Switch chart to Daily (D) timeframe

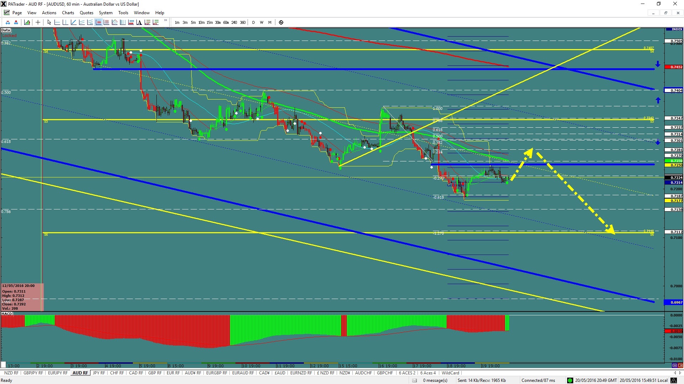point(254,22)
